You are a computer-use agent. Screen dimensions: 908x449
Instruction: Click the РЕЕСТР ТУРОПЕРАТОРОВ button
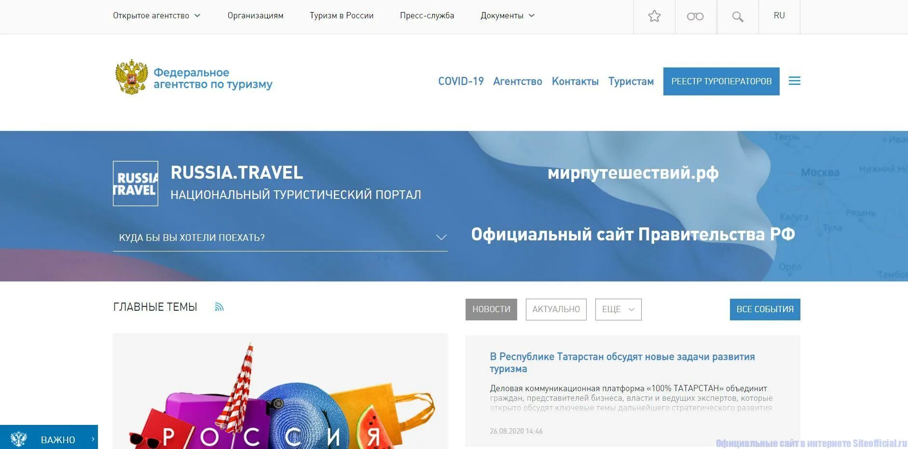tap(721, 81)
